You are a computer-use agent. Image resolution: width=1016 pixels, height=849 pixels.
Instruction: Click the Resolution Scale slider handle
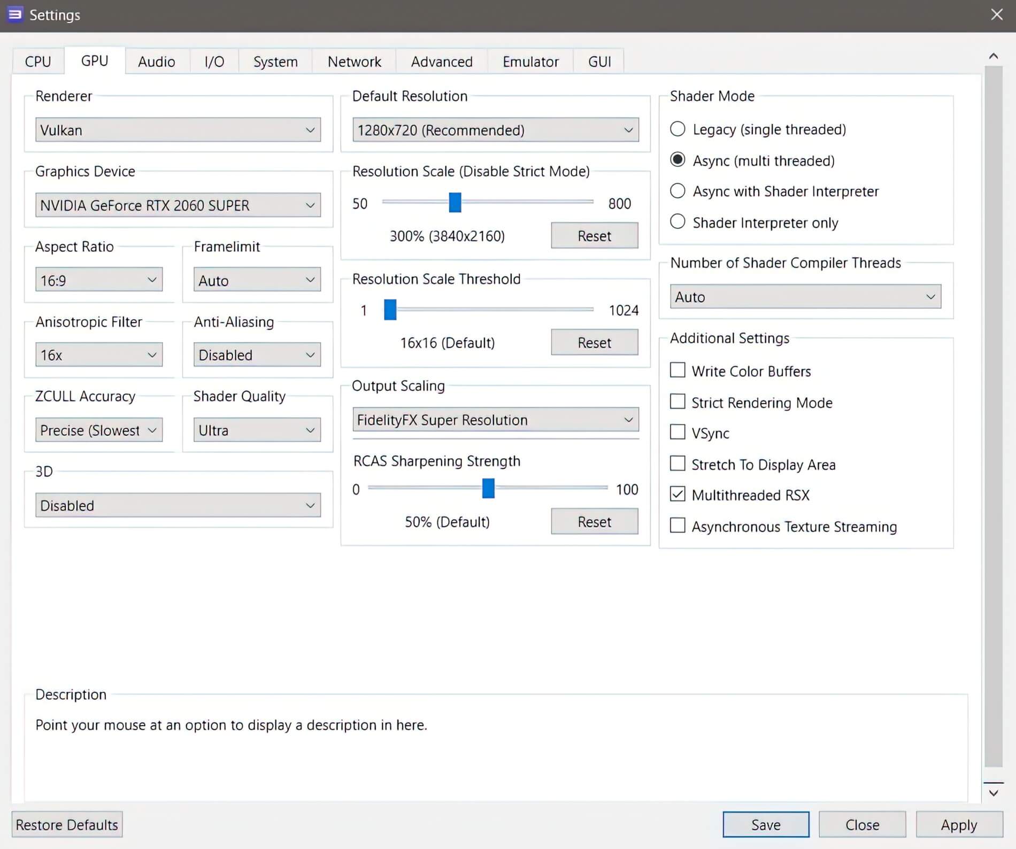[x=455, y=203]
